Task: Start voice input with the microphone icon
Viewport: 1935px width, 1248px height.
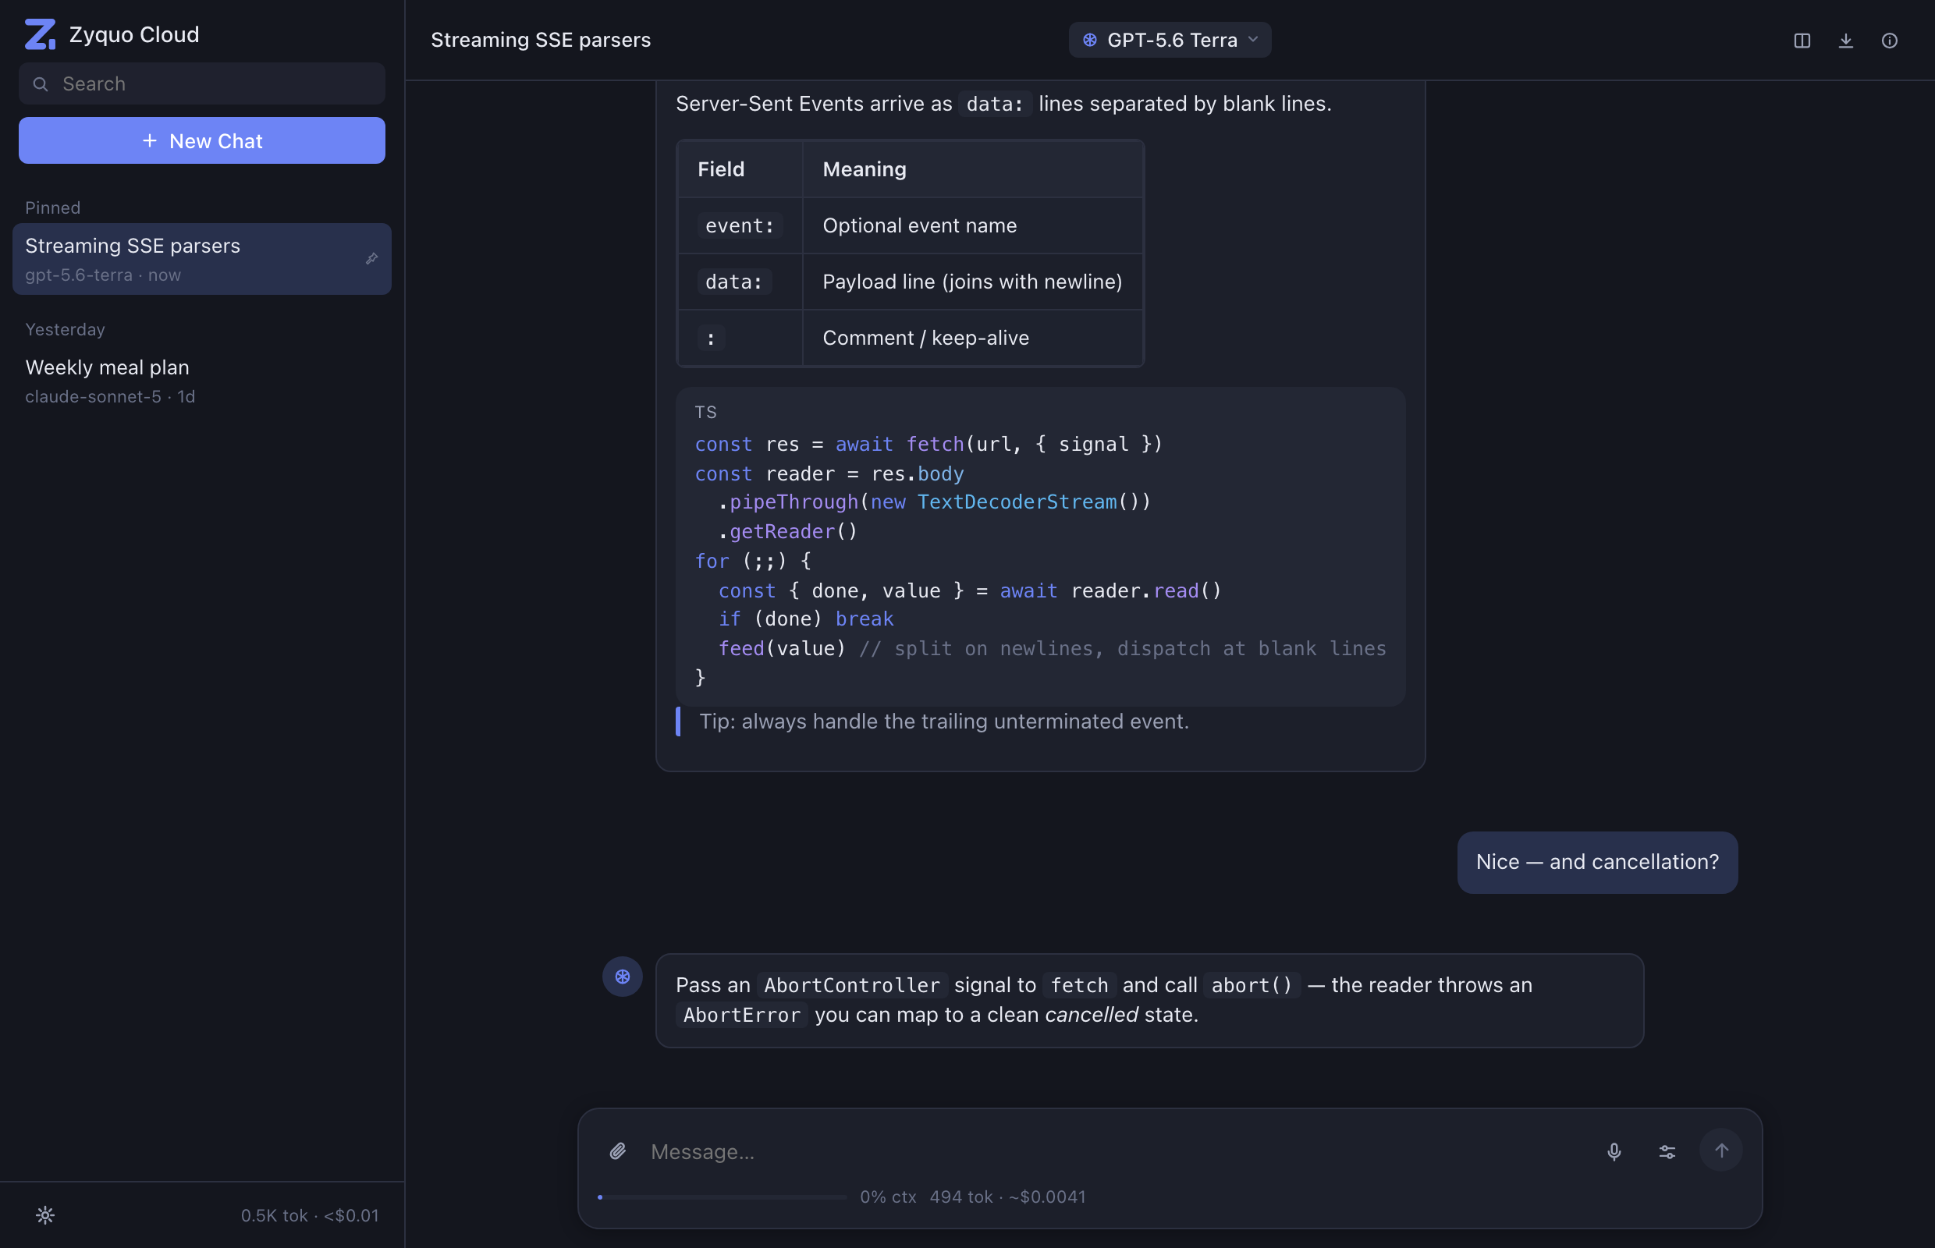Action: [x=1614, y=1150]
